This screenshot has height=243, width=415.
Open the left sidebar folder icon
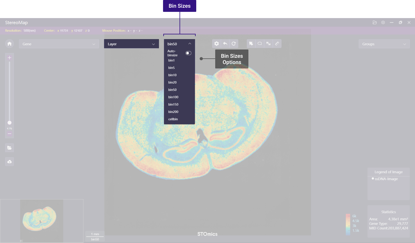[9, 148]
